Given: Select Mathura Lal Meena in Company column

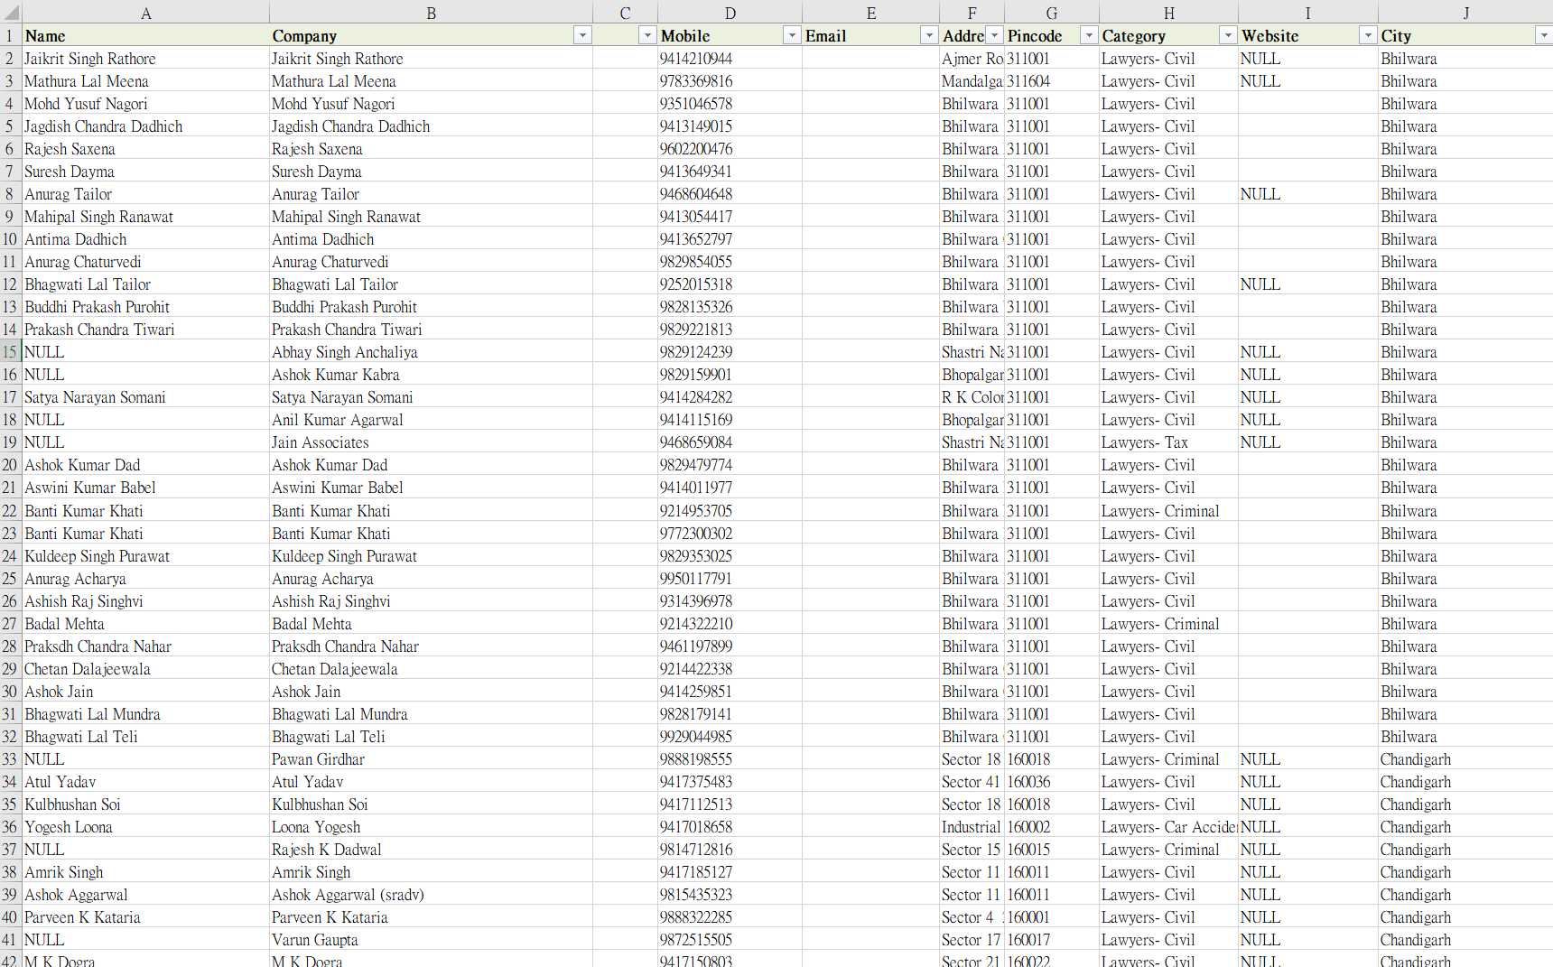Looking at the screenshot, I should pos(431,81).
